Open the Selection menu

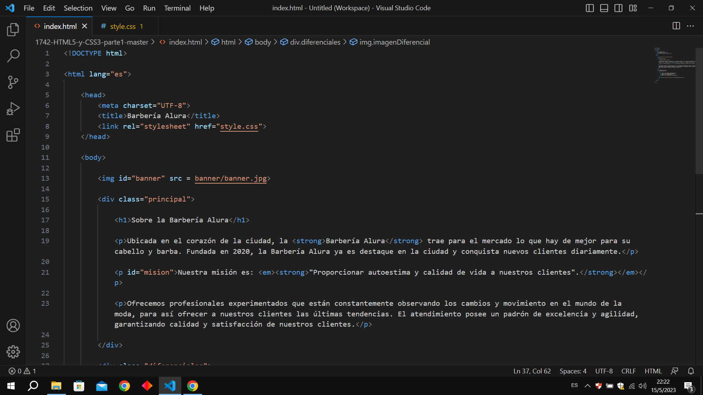pos(78,8)
